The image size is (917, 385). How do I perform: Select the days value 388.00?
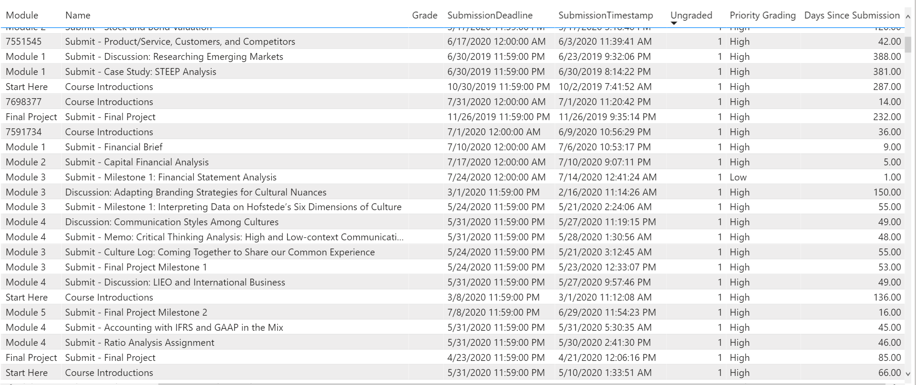click(887, 57)
